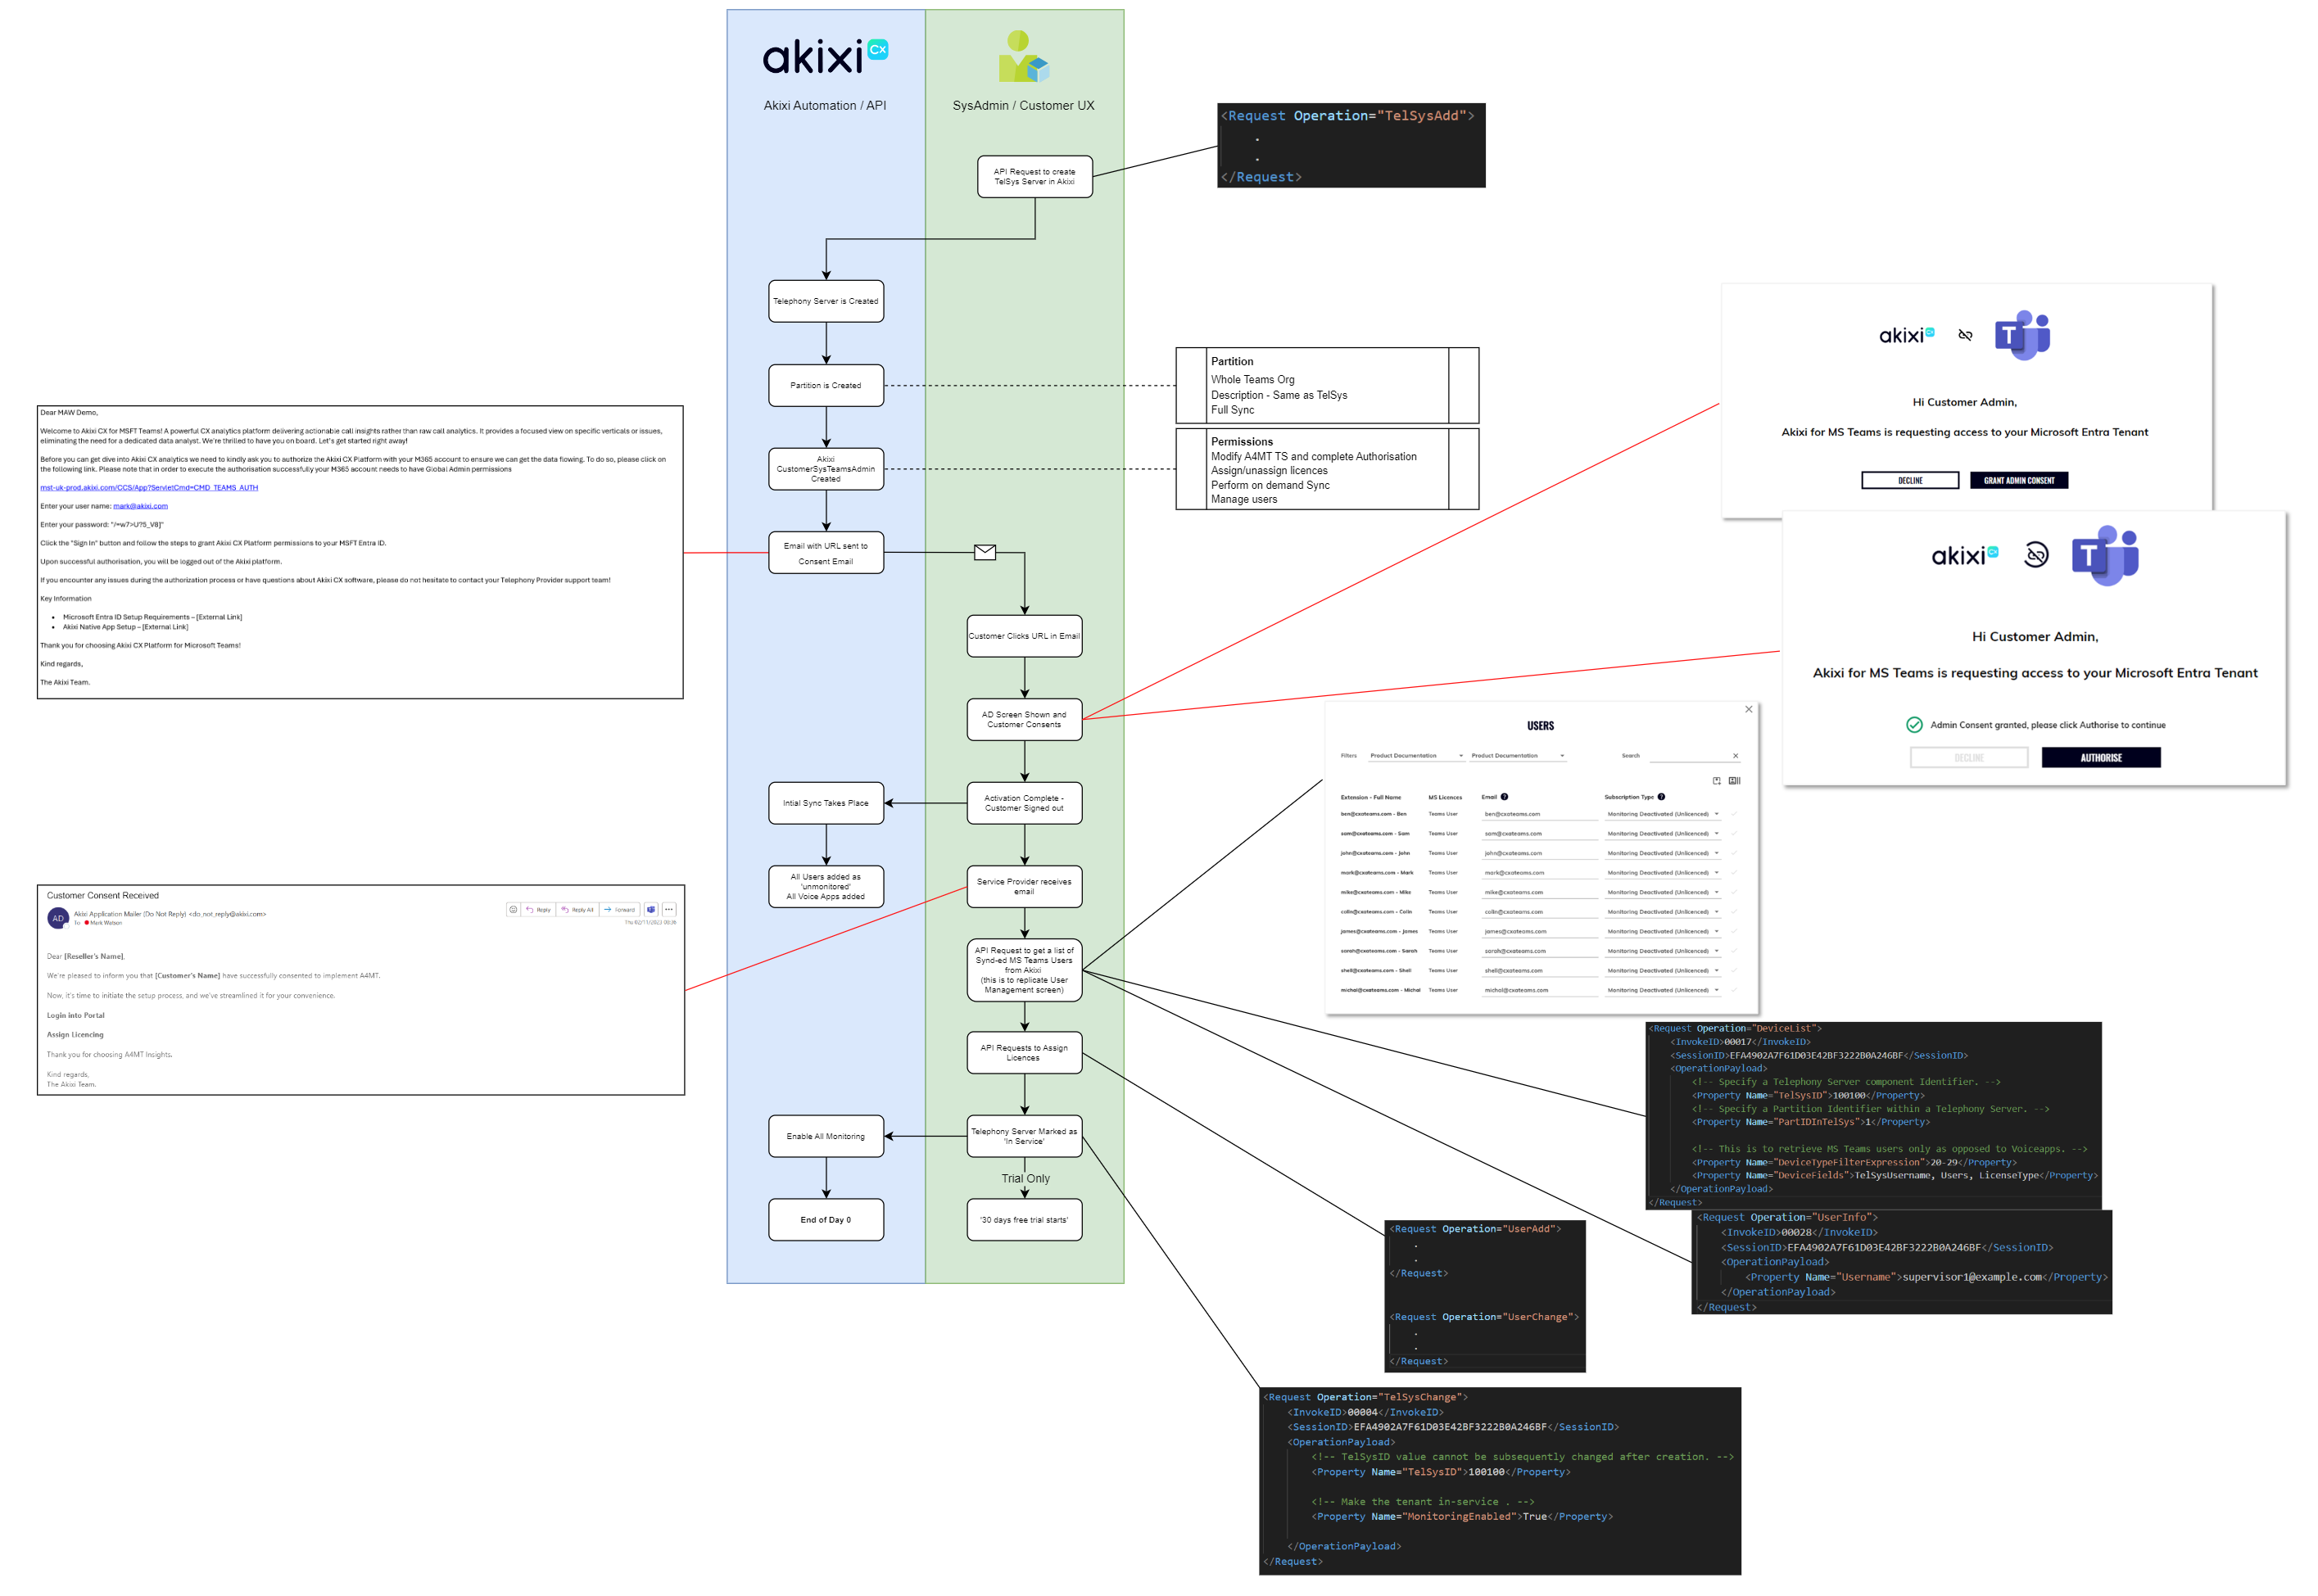Click the emoji reaction icon in consent email

513,909
